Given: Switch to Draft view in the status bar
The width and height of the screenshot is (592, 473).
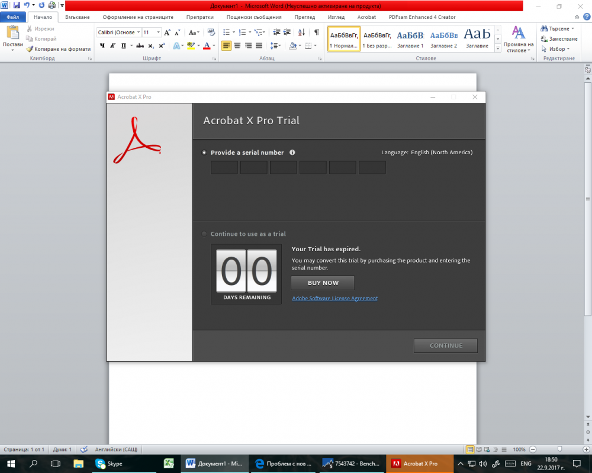Looking at the screenshot, I should [504, 449].
